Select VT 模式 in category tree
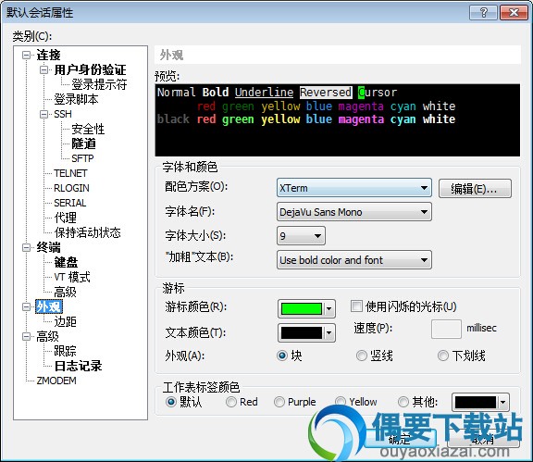The height and width of the screenshot is (462, 533). (x=72, y=277)
